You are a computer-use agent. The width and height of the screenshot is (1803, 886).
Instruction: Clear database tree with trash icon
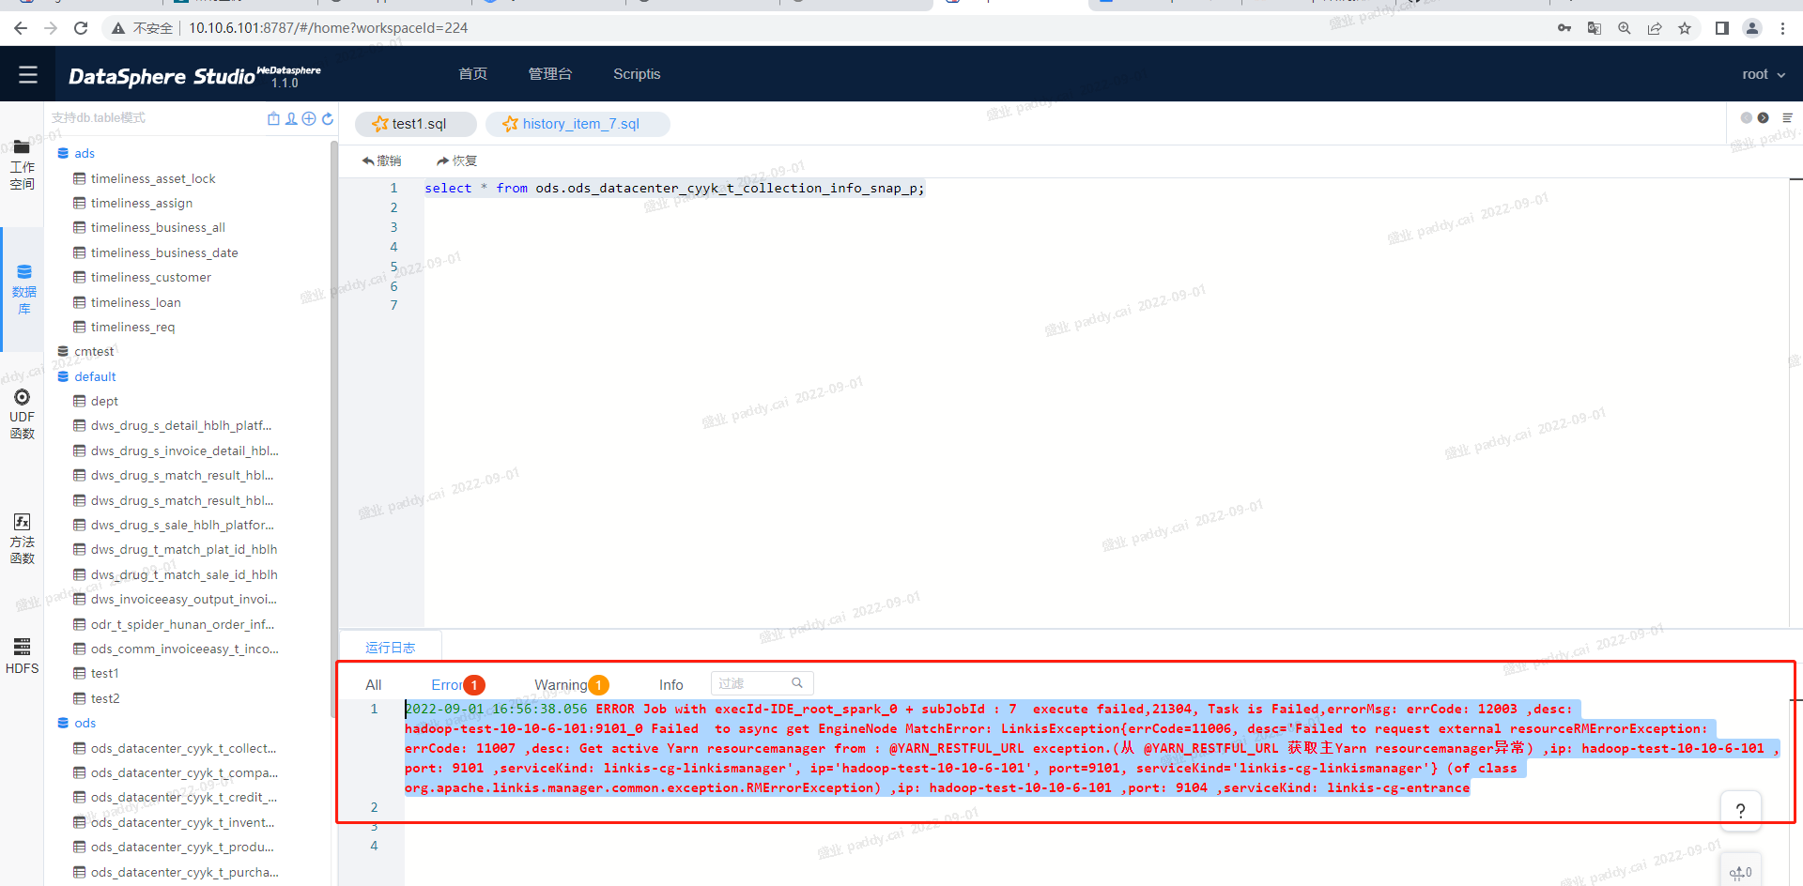coord(273,118)
